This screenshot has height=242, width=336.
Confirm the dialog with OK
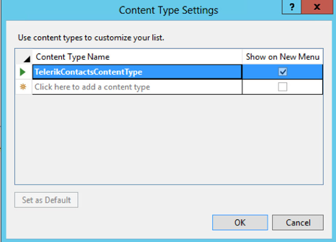coord(240,222)
